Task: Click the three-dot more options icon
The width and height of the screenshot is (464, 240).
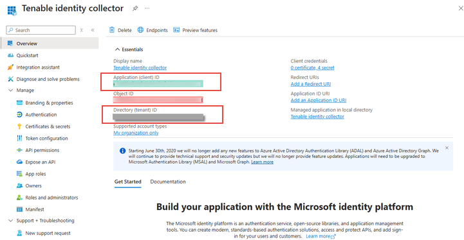Action: tap(147, 8)
